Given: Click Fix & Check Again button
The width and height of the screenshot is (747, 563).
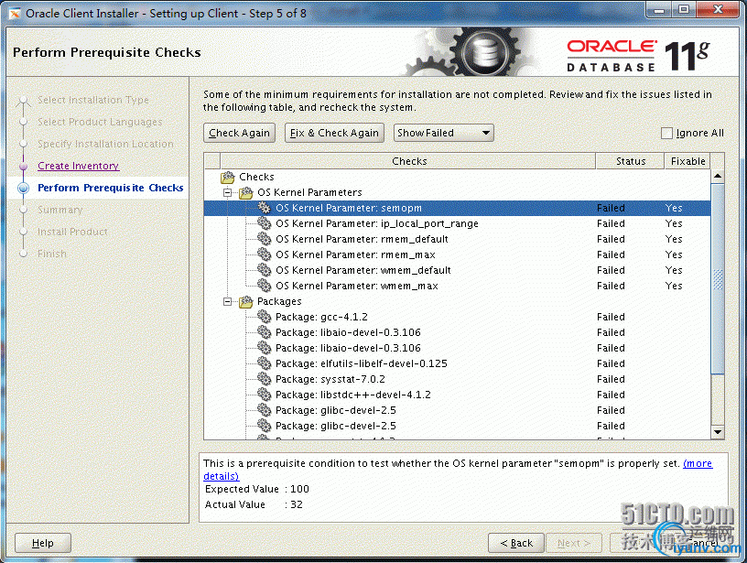Looking at the screenshot, I should click(x=334, y=133).
